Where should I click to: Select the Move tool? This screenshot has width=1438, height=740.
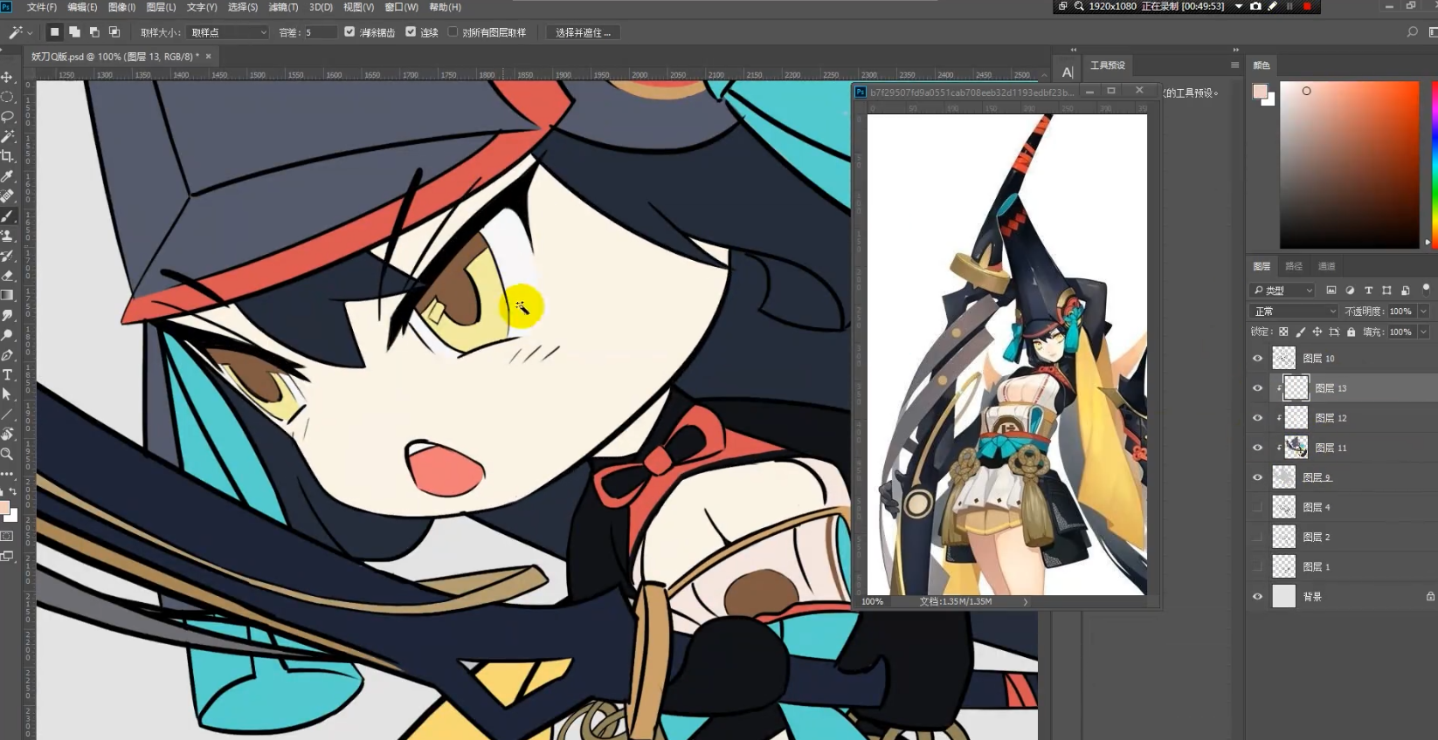click(8, 78)
